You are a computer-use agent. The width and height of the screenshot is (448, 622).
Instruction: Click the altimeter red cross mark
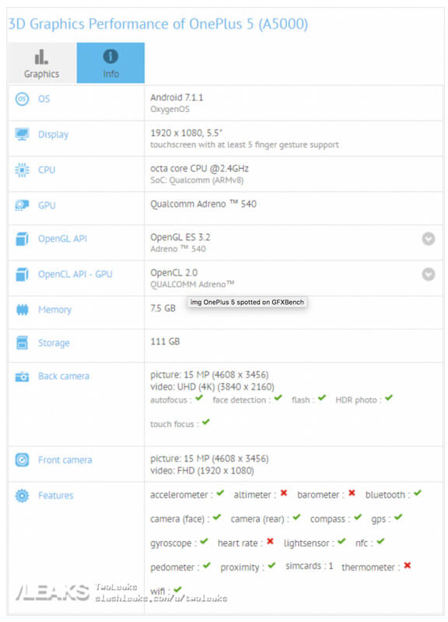click(284, 493)
